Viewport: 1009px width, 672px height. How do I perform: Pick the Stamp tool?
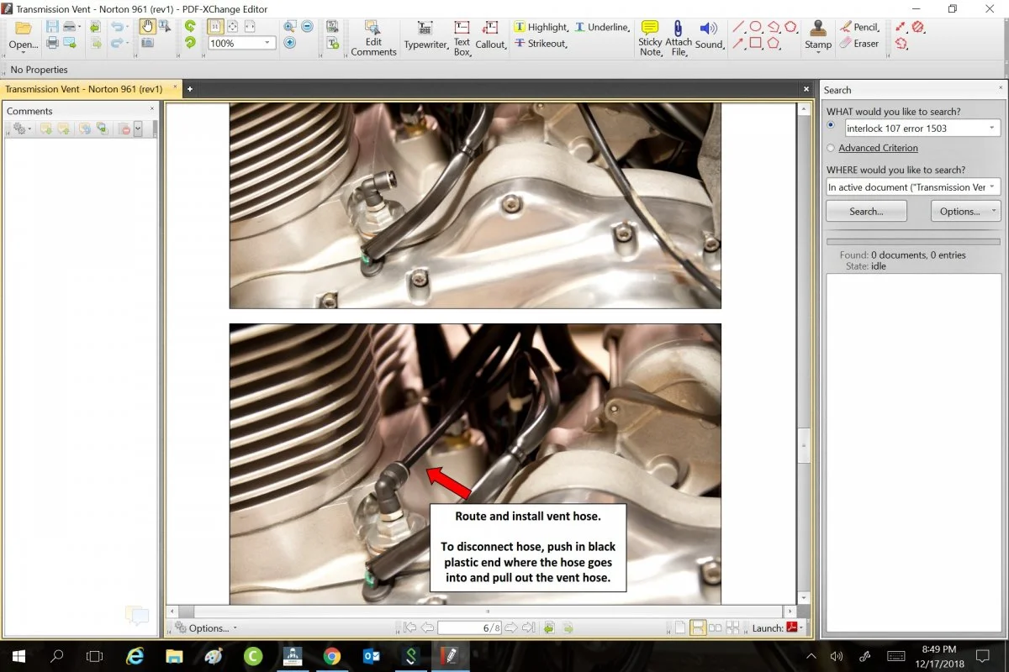click(817, 36)
